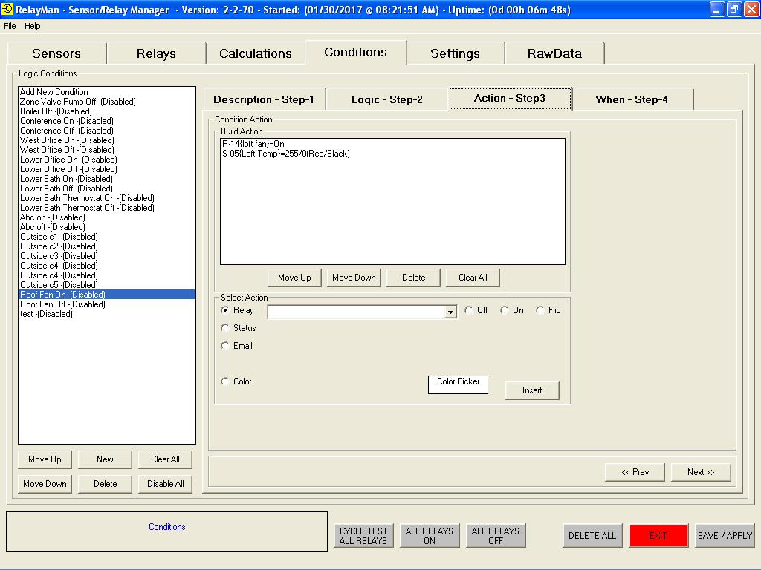Open the Help menu
This screenshot has width=761, height=570.
33,26
